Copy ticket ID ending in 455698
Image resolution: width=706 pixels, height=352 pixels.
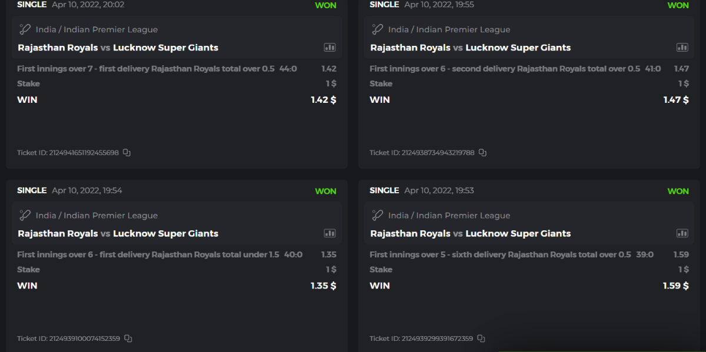pyautogui.click(x=127, y=153)
